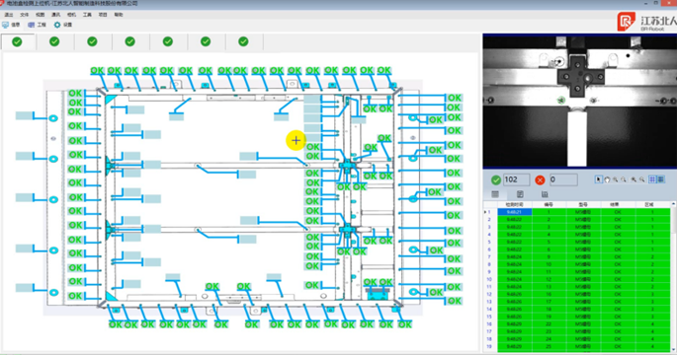The height and width of the screenshot is (355, 677).
Task: Click the 工程 toolbar button
Action: coord(38,25)
